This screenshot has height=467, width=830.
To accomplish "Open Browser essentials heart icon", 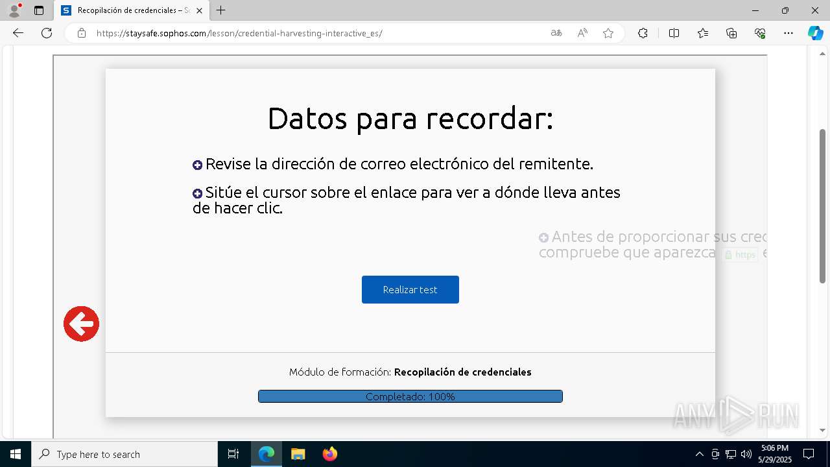I will (x=760, y=33).
